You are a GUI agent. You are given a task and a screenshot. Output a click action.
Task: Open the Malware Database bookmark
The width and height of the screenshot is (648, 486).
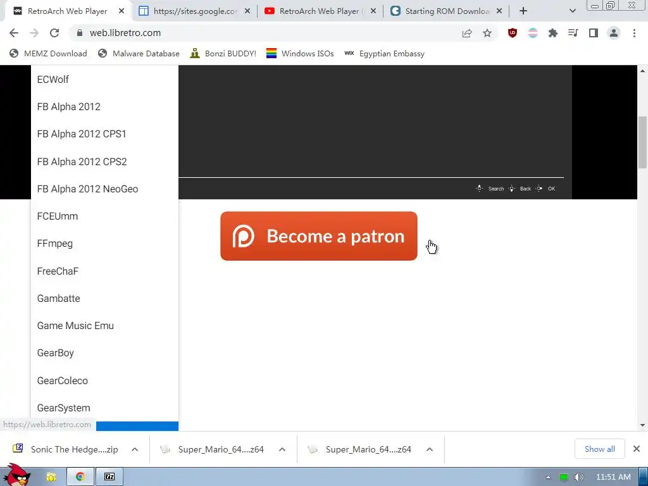(139, 54)
